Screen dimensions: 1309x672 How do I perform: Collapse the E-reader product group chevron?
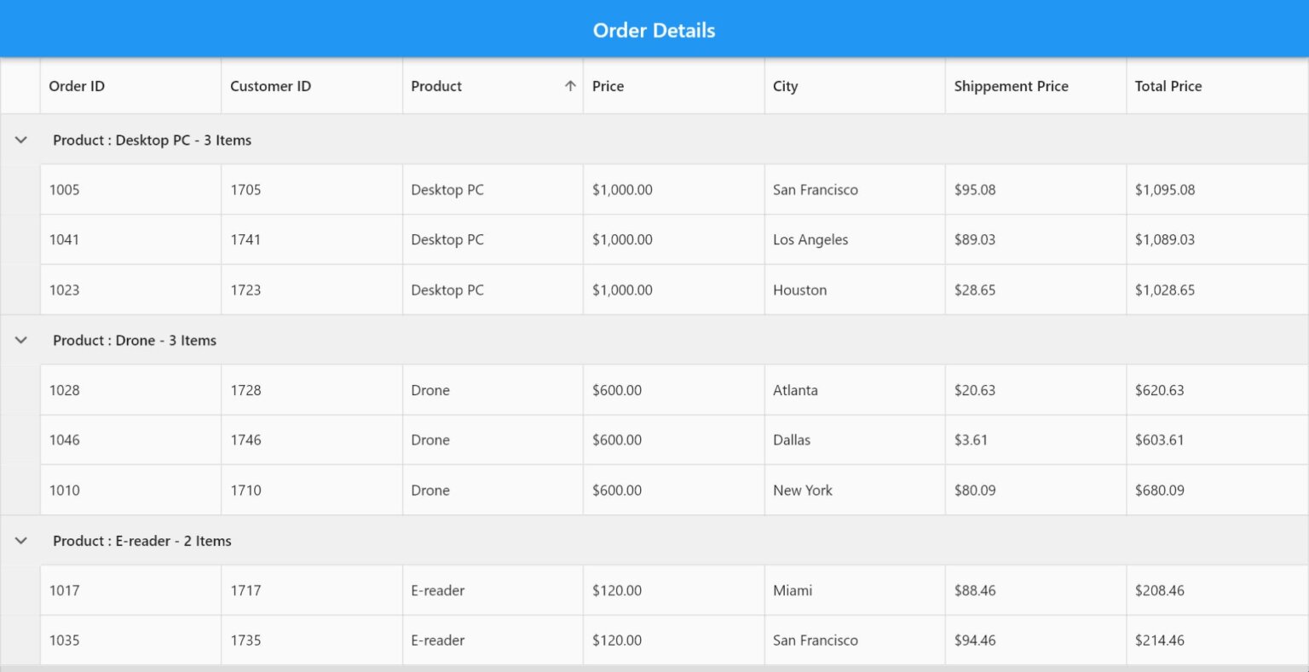[20, 540]
